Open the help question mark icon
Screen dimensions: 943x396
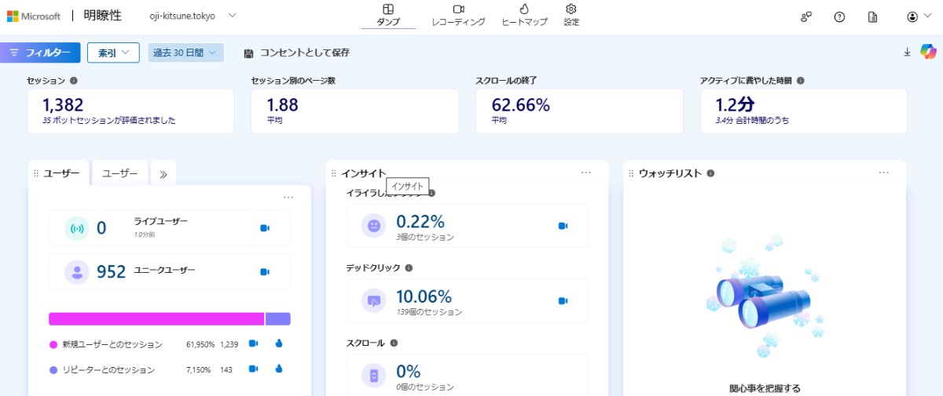[x=839, y=16]
